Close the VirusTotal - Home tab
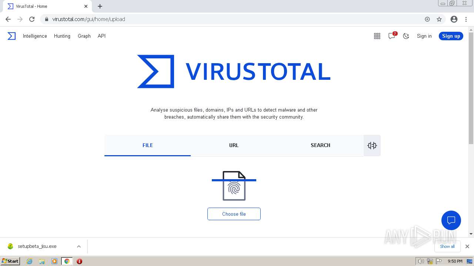474x266 pixels. [86, 6]
